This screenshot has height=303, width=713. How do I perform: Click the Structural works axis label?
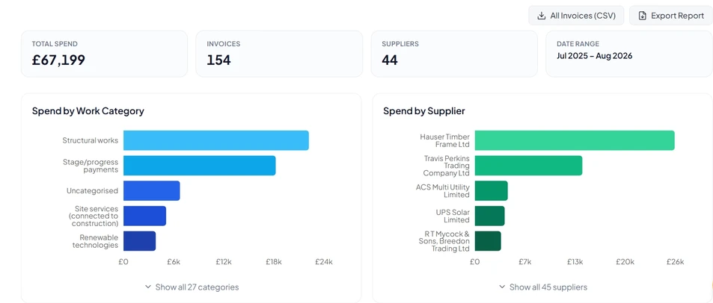pyautogui.click(x=90, y=140)
